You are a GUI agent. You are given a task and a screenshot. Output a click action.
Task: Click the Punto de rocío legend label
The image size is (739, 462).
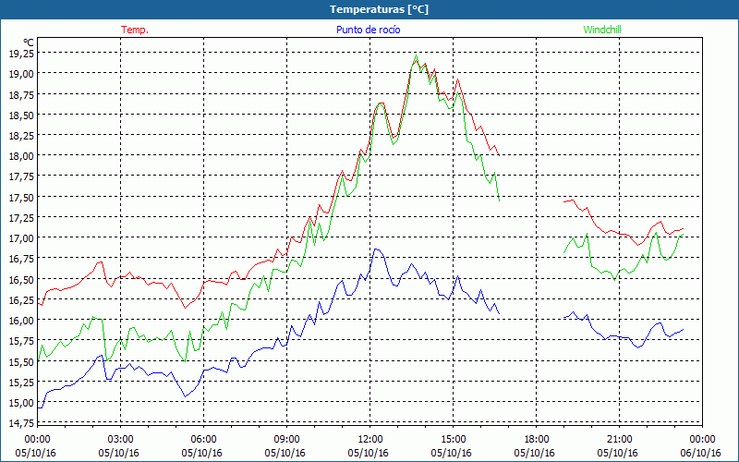[x=368, y=30]
